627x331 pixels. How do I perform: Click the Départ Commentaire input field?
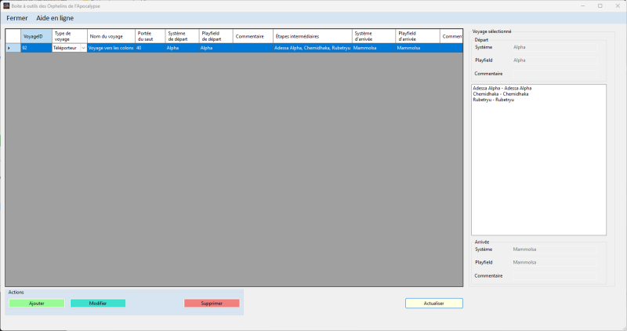point(553,74)
